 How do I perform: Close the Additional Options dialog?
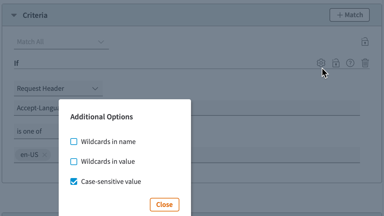[164, 205]
